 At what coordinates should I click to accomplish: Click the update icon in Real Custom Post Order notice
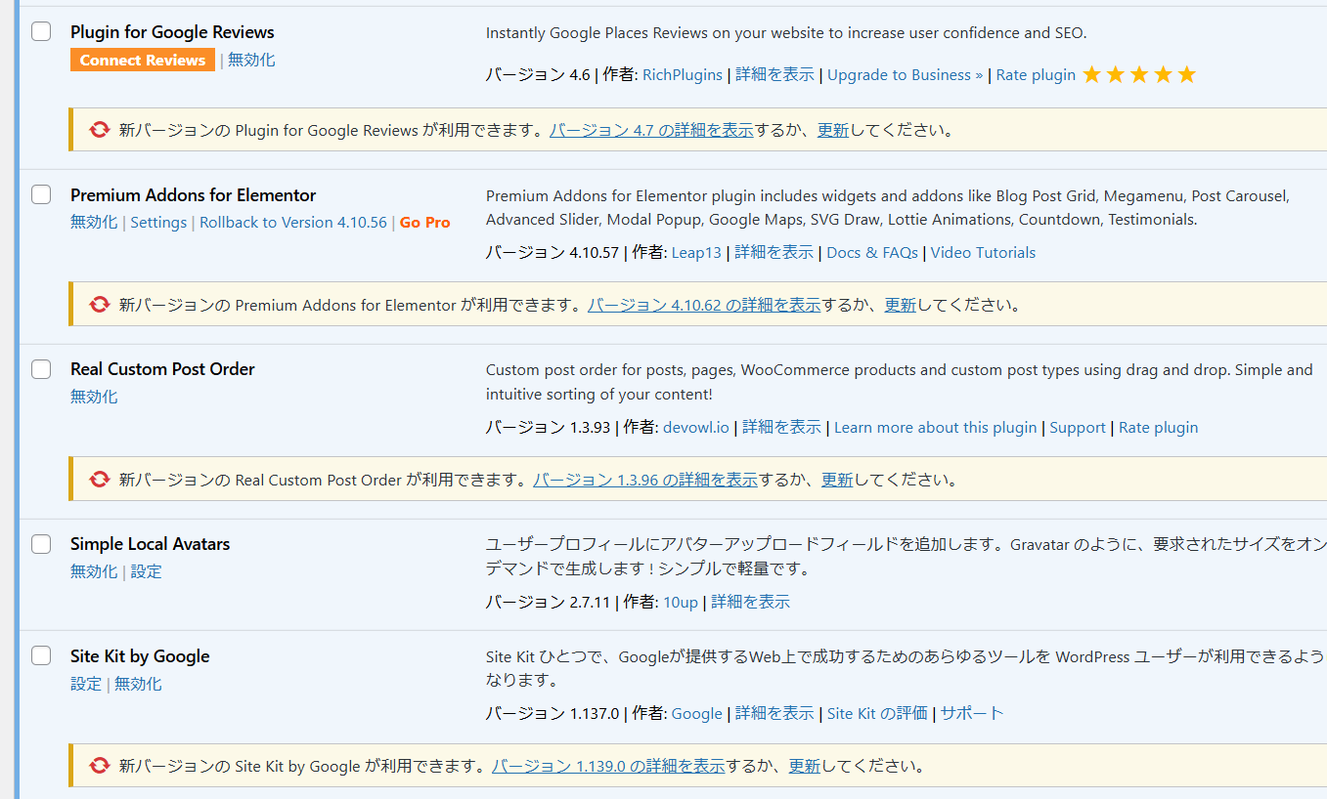pos(99,480)
